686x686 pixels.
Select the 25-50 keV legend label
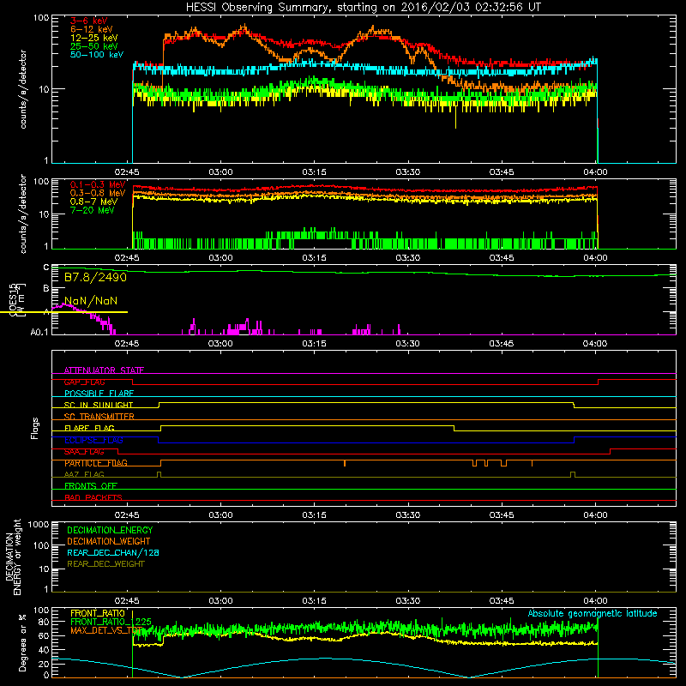(93, 46)
